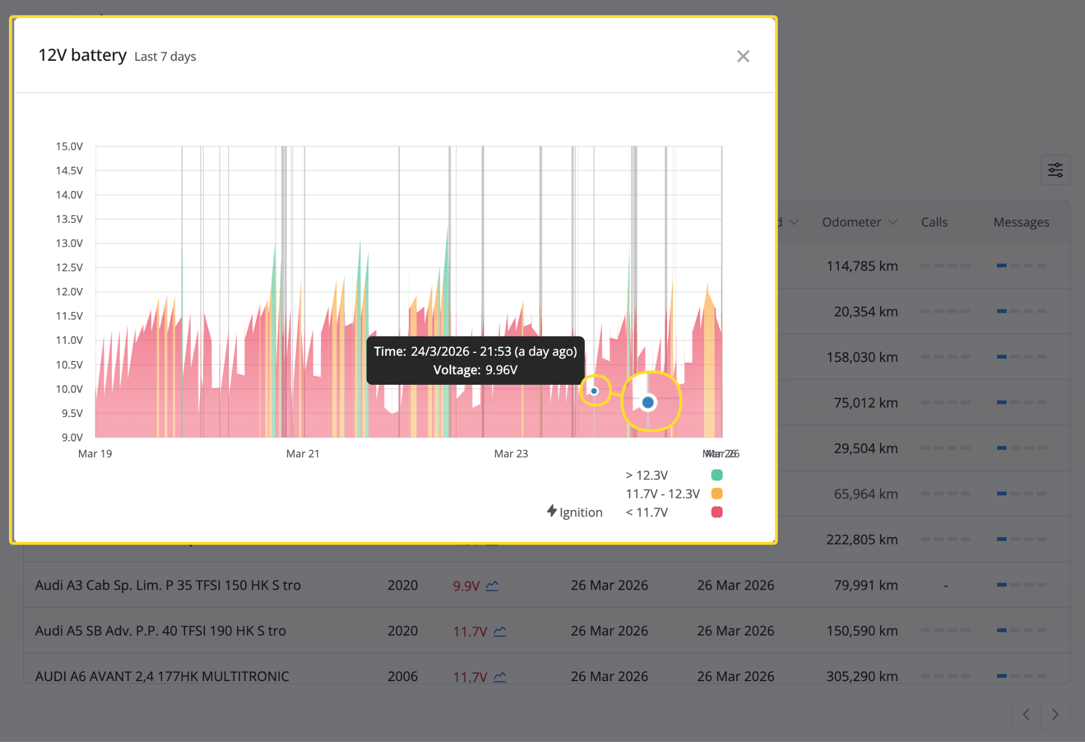Go to the next table page
Viewport: 1085px width, 742px height.
pos(1055,714)
